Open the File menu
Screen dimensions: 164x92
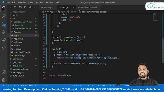pyautogui.click(x=8, y=2)
